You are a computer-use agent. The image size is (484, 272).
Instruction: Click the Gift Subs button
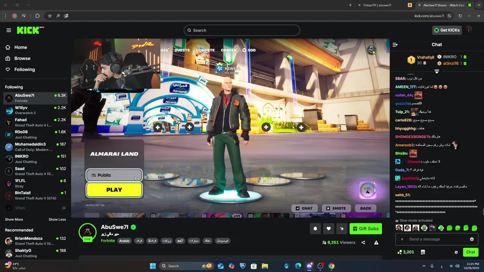click(366, 229)
